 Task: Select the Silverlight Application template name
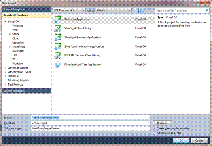point(77,19)
